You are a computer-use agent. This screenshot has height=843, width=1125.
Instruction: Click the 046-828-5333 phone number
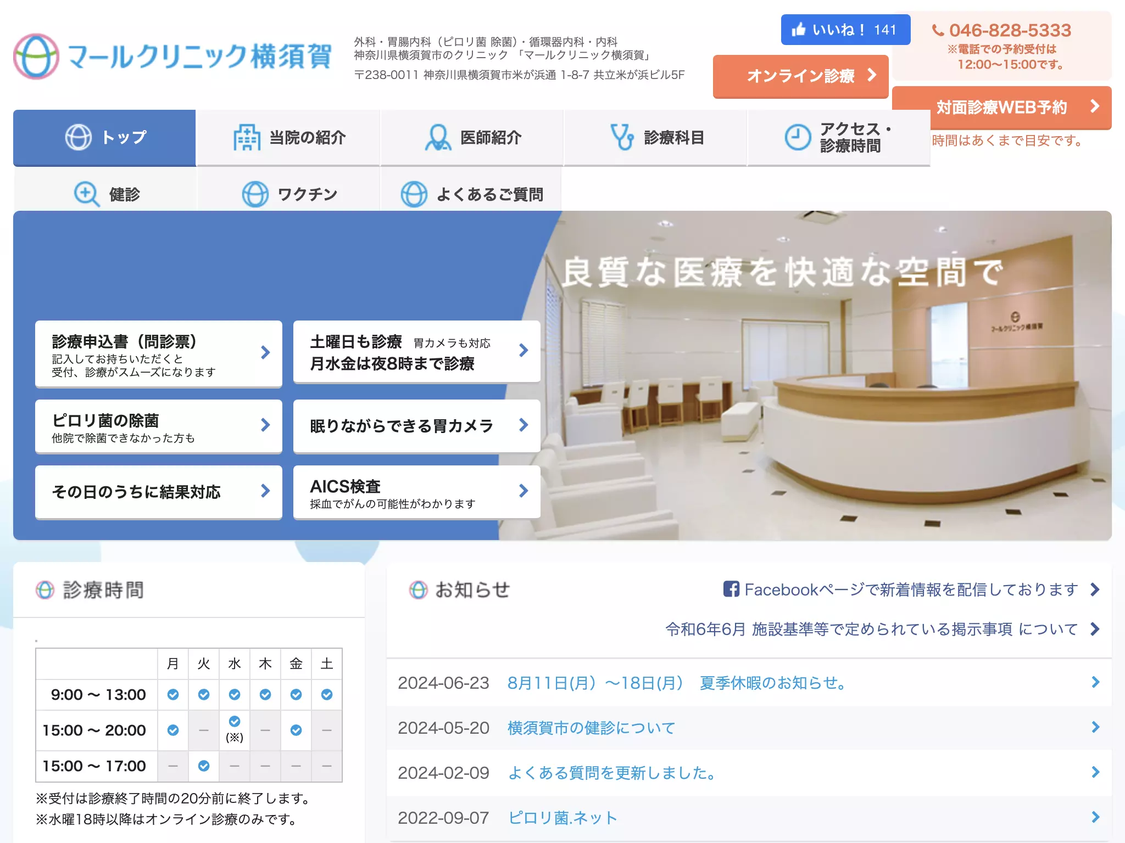[x=1010, y=30]
